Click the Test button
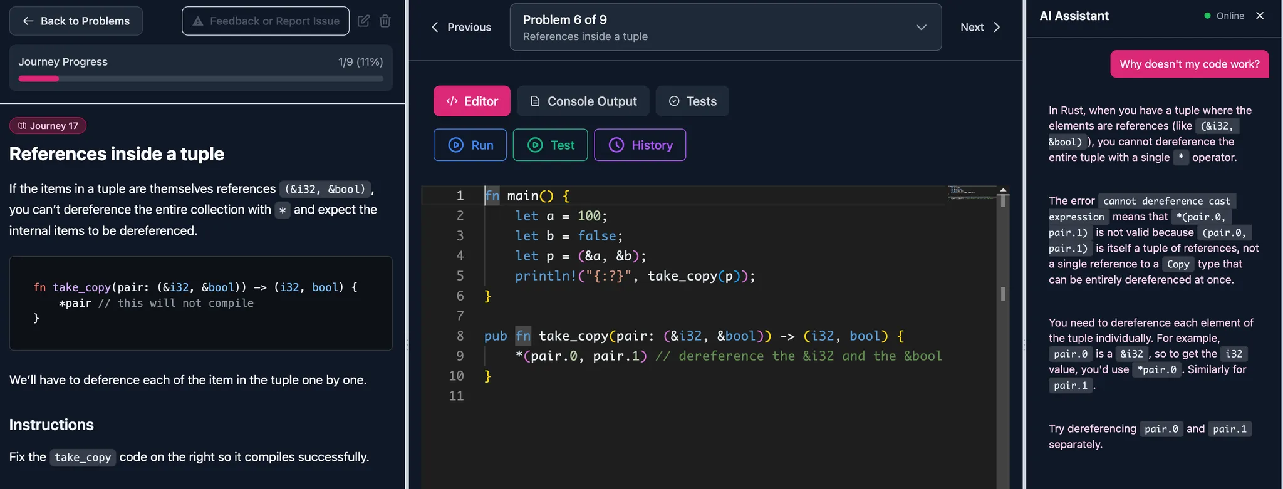 coord(550,145)
